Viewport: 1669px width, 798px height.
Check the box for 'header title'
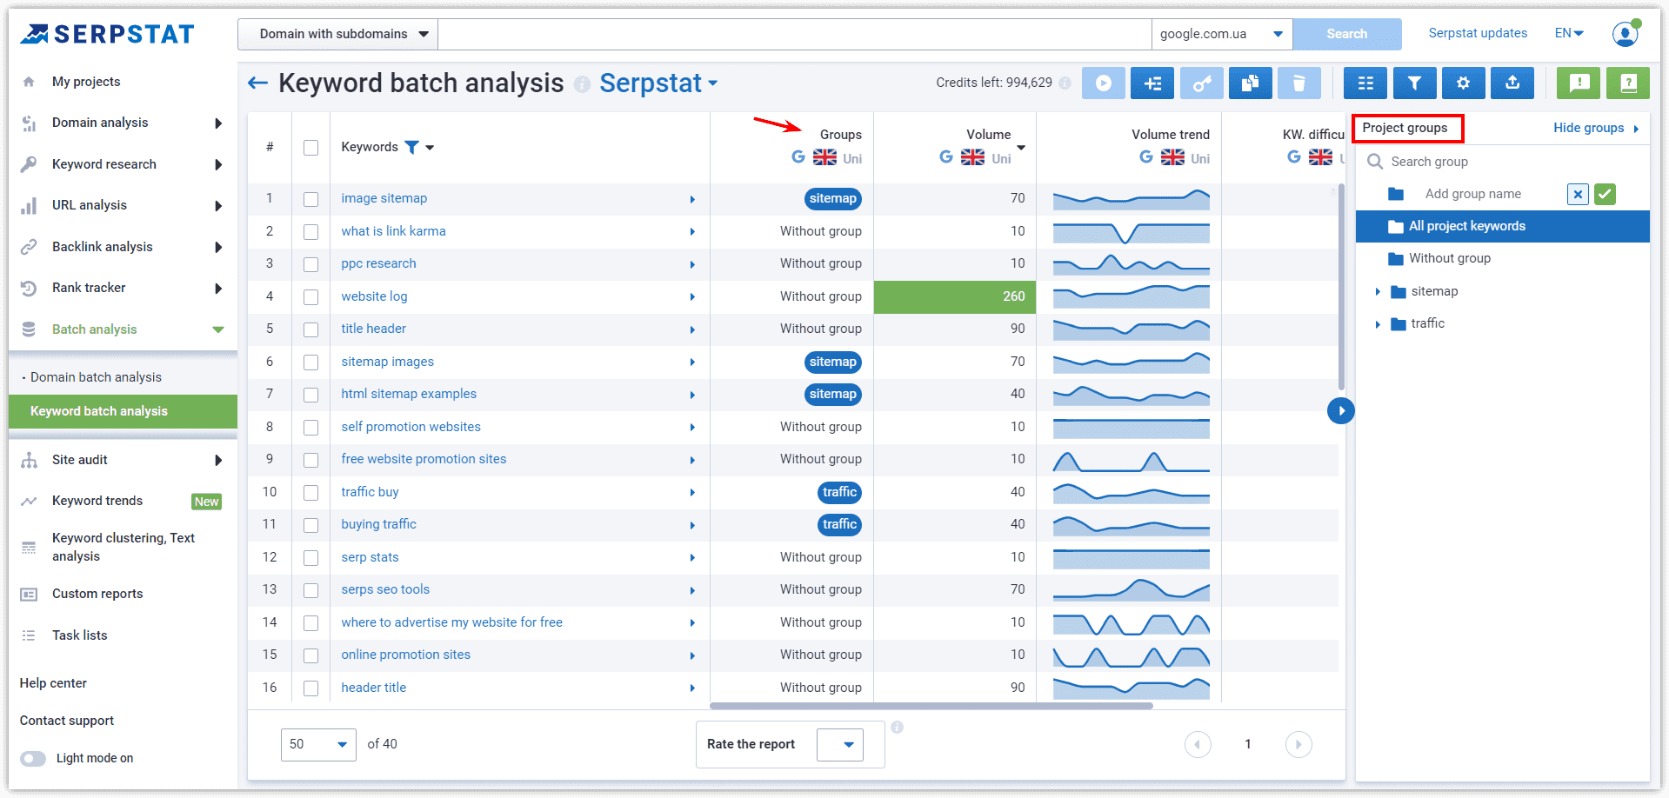310,688
